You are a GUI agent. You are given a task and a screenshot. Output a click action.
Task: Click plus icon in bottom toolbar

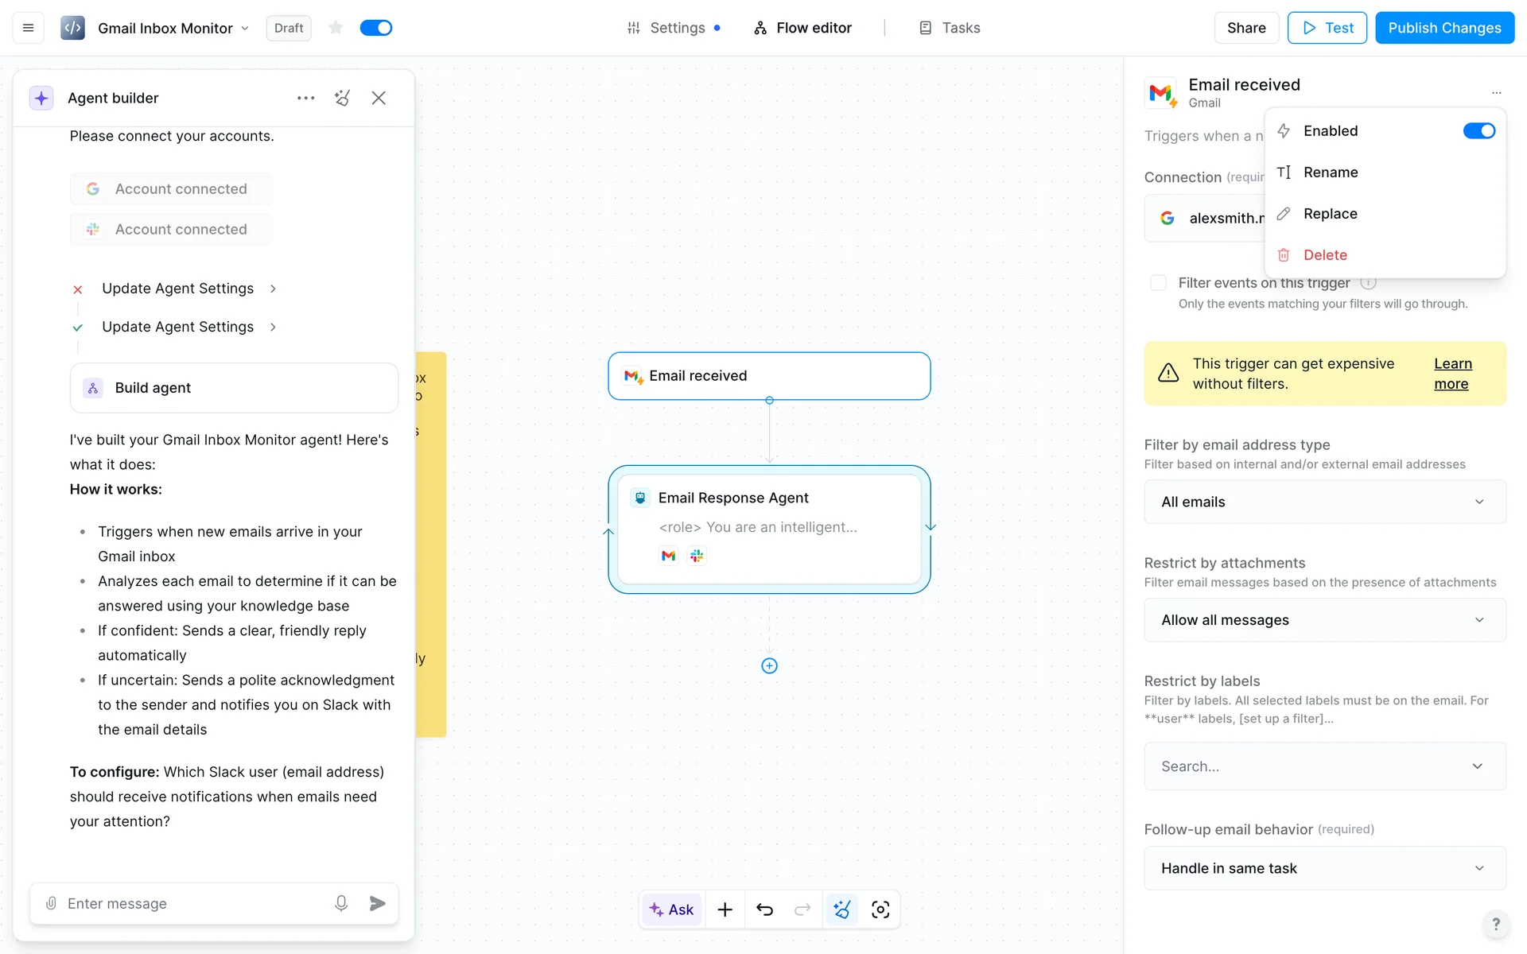tap(725, 909)
